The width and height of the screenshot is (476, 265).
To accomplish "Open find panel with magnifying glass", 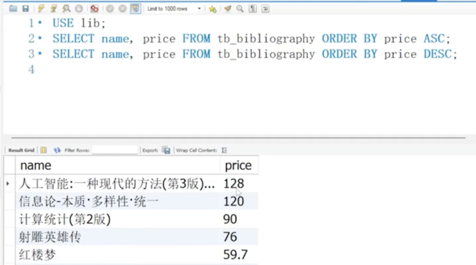I will click(240, 8).
